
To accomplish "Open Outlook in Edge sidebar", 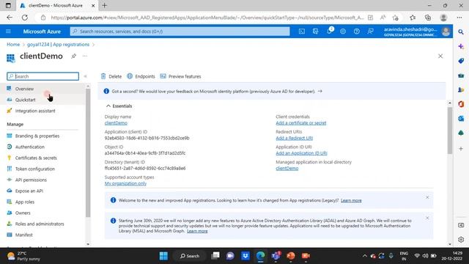I will (x=461, y=119).
